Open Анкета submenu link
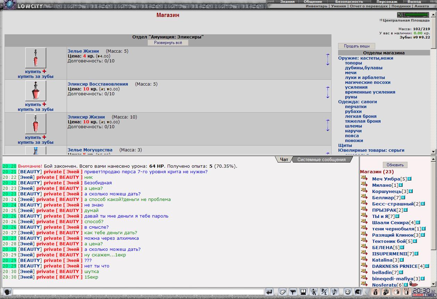 [x=422, y=6]
